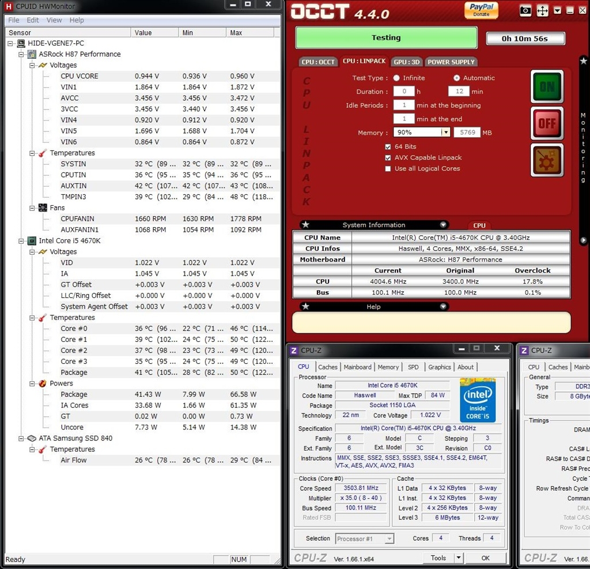Click the Powers category flame icon
The image size is (590, 569).
43,384
